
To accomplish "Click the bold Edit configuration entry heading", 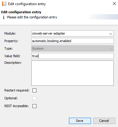I will [21, 12].
